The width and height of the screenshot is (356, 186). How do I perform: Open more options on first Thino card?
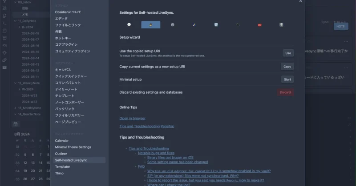click(x=346, y=41)
